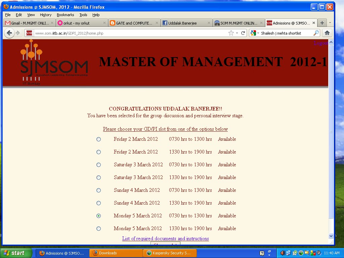Click the page scrollbar down arrow
The image size is (344, 258).
[331, 236]
